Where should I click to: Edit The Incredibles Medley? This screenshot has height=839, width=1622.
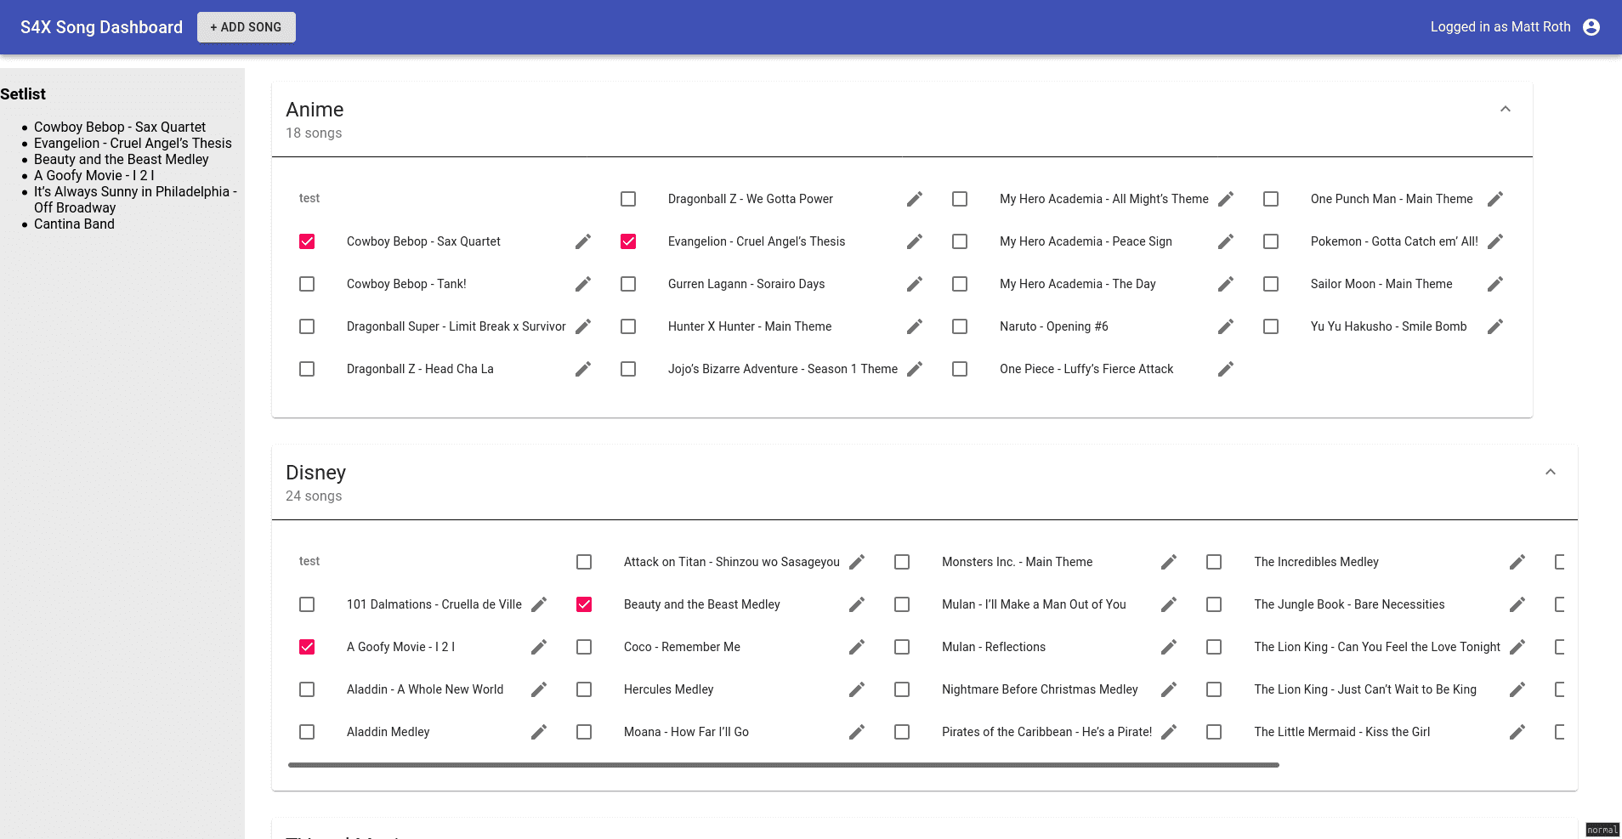click(1517, 562)
